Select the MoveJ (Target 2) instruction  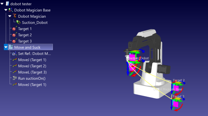[32, 66]
